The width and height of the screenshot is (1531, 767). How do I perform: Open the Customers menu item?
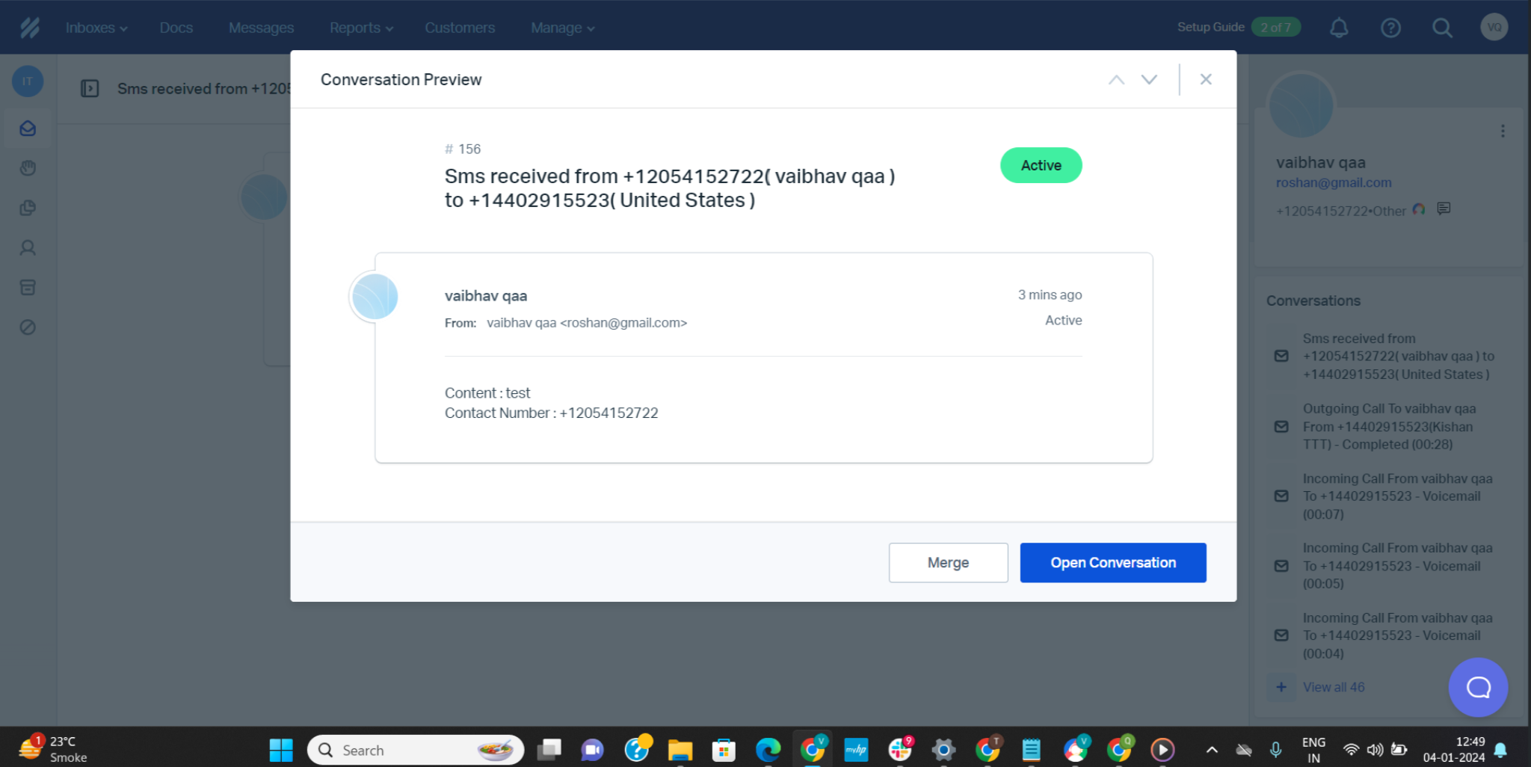coord(460,28)
